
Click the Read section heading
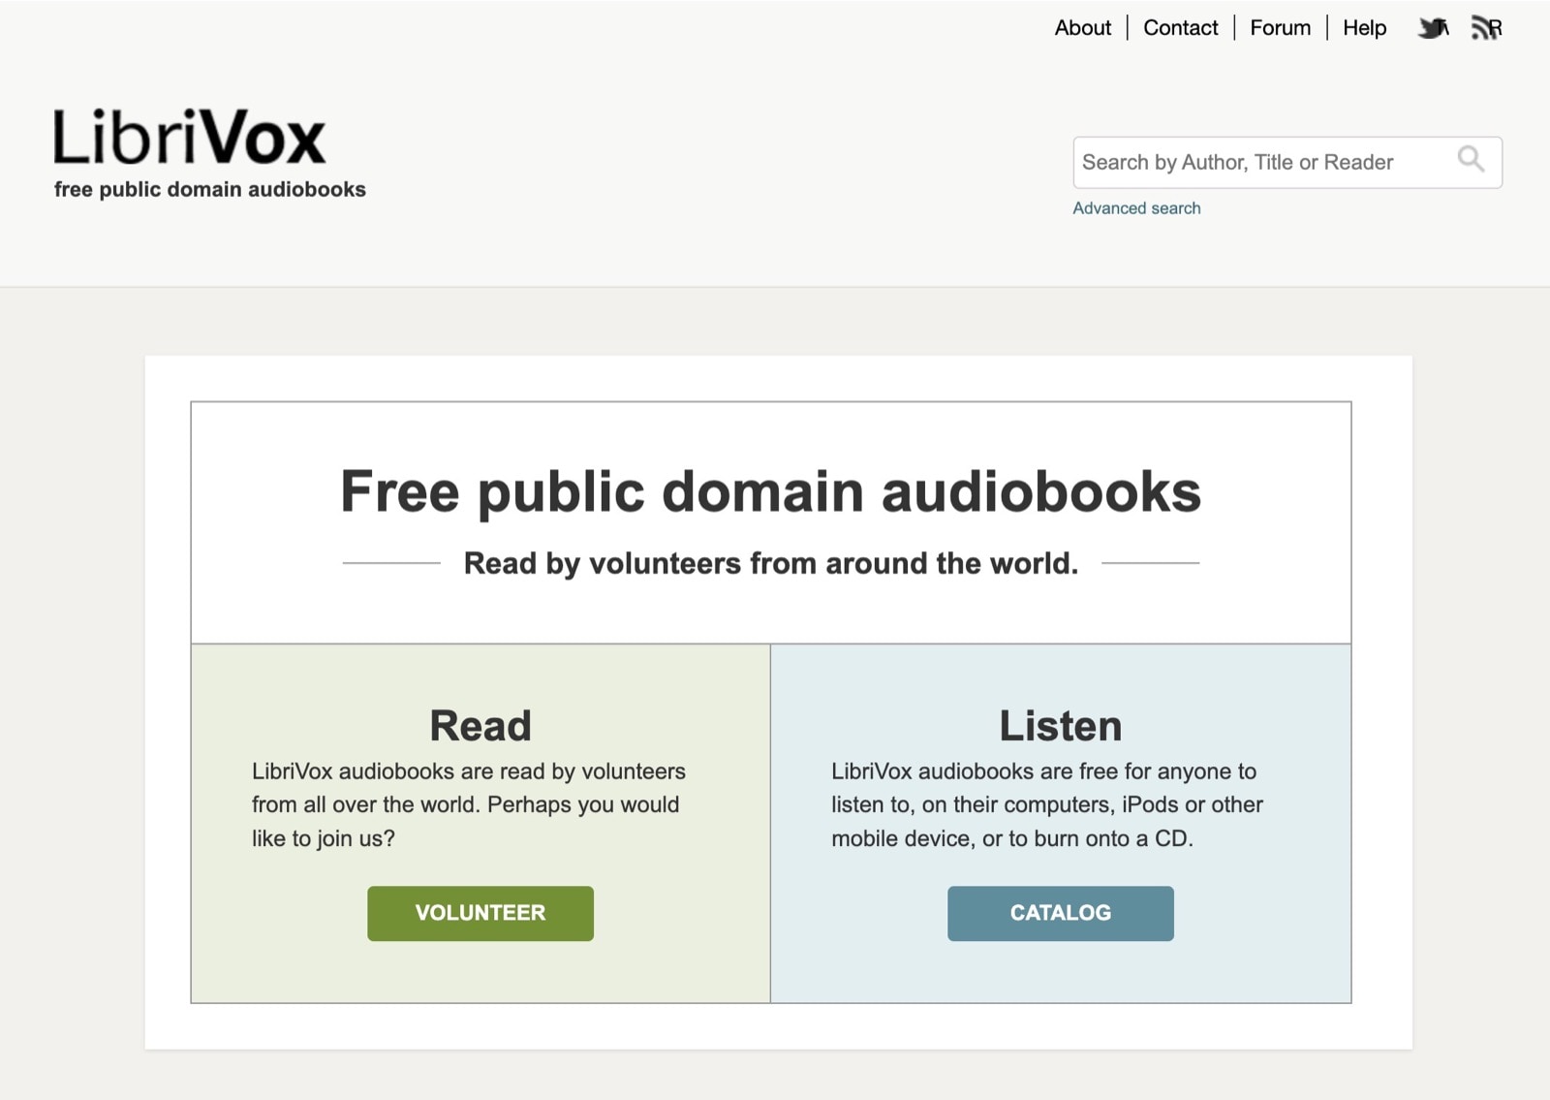pyautogui.click(x=480, y=726)
